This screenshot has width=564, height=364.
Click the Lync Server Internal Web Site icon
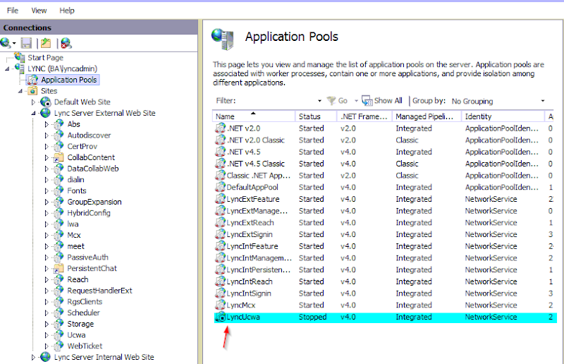[46, 357]
